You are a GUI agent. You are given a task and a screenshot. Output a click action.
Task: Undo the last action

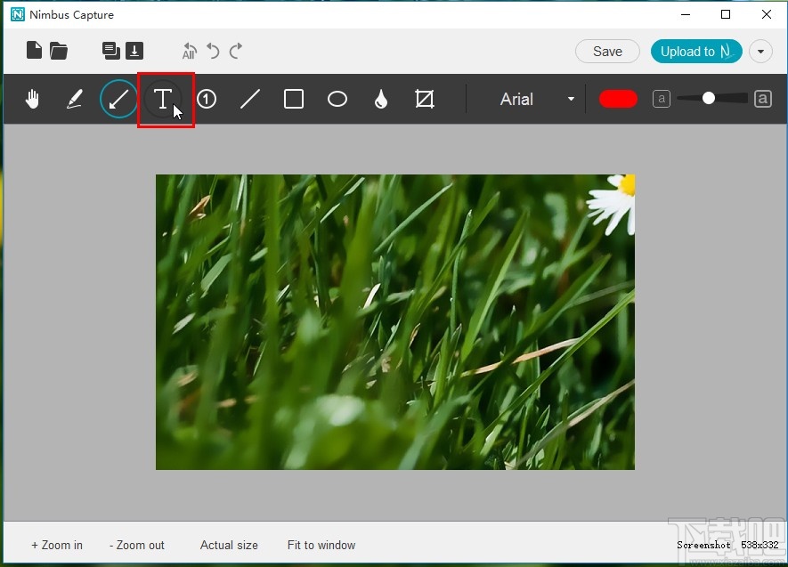(213, 51)
